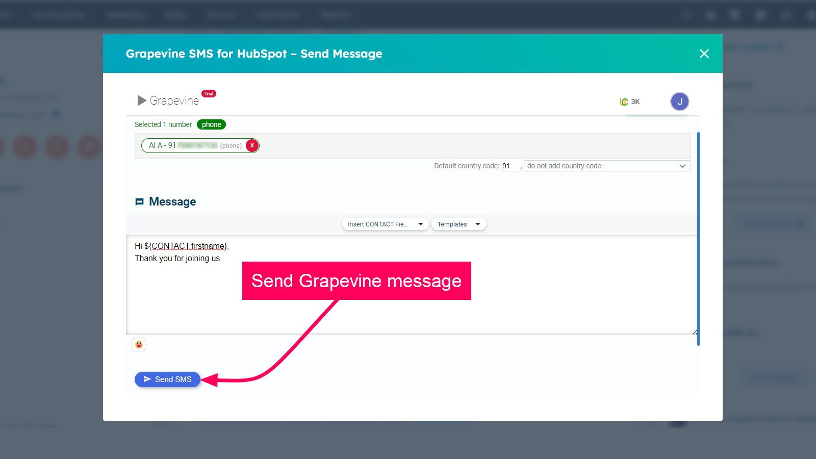This screenshot has height=459, width=816.
Task: Click the UC credits icon beside 3K
Action: pos(623,101)
